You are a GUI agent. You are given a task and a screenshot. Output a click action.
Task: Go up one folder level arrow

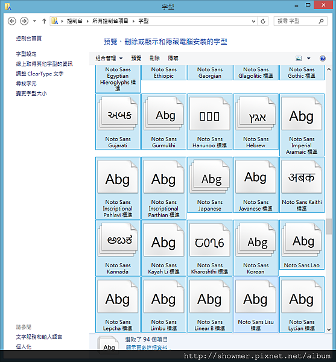pos(44,21)
